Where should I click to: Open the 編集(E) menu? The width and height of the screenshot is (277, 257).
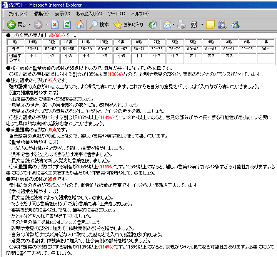[41, 13]
